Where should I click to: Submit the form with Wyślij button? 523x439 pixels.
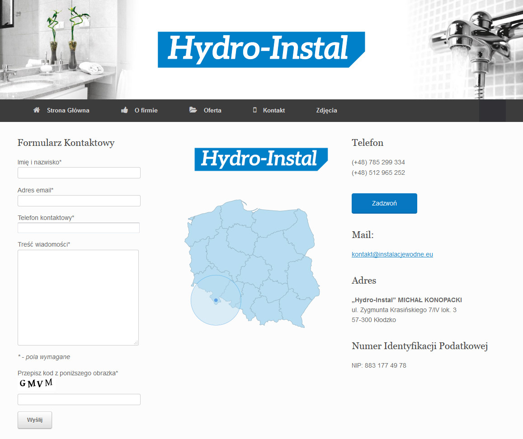(x=35, y=420)
